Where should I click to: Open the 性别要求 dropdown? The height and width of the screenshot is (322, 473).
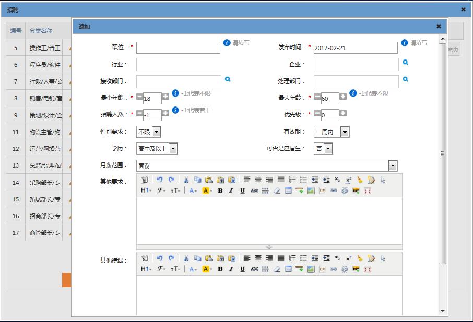(156, 133)
